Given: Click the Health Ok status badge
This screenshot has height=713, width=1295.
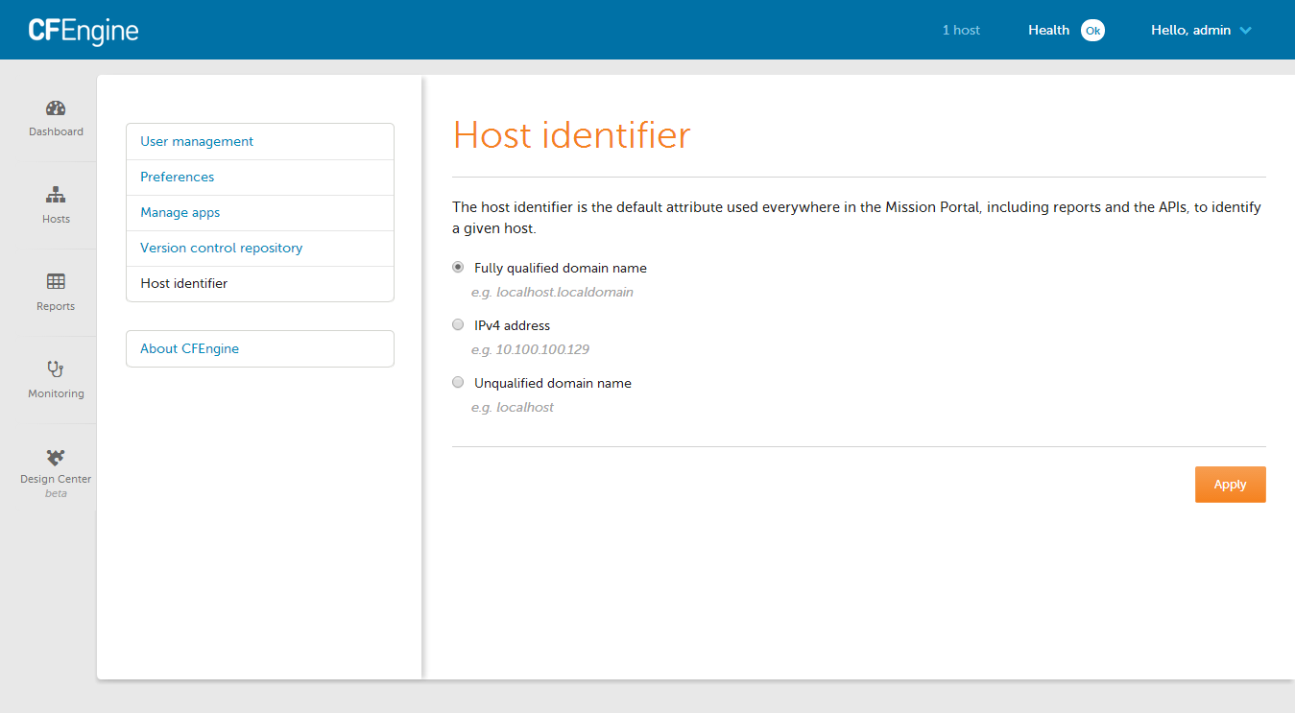Looking at the screenshot, I should tap(1092, 31).
